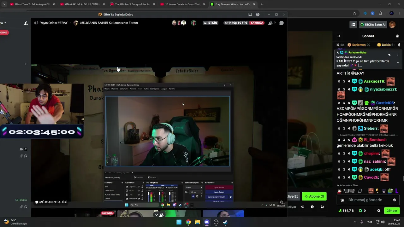The height and width of the screenshot is (227, 404).
Task: Open the Profil menu in OBS
Action: tap(140, 89)
